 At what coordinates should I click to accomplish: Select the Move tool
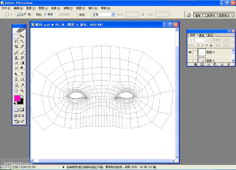coord(22,36)
